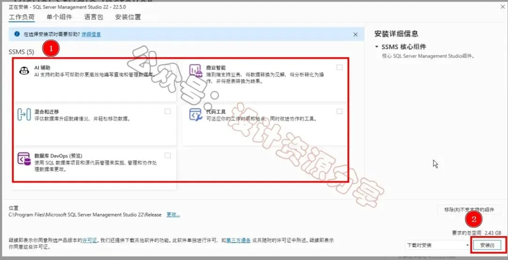Switch to the 单个组件 tab
Image resolution: width=508 pixels, height=260 pixels.
pyautogui.click(x=59, y=17)
